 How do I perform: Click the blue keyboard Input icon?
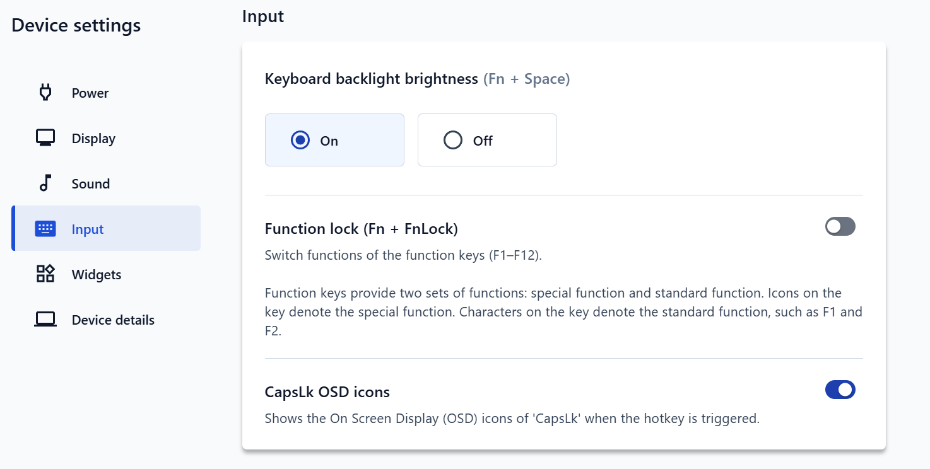pos(45,229)
